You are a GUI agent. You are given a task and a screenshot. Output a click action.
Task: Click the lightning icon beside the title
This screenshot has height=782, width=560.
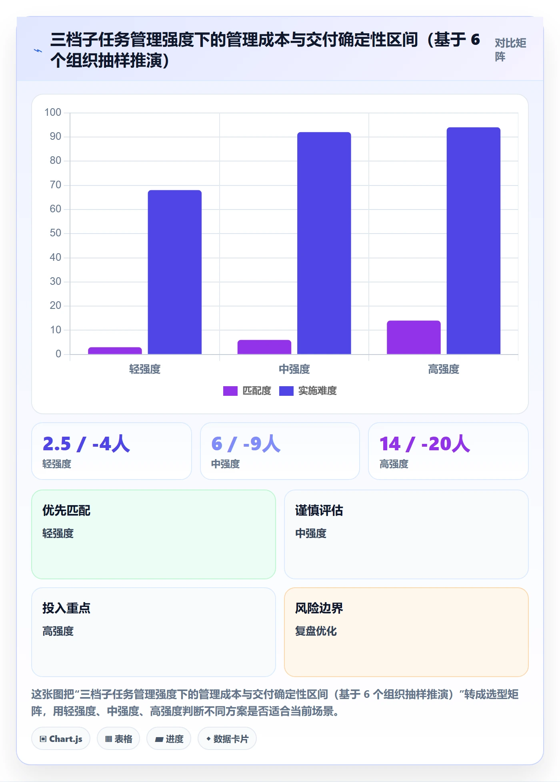(38, 50)
